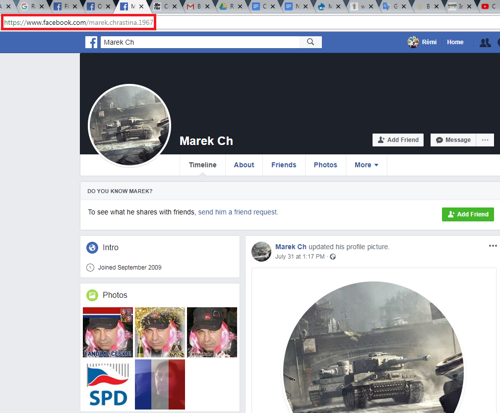This screenshot has height=413, width=500.
Task: Click the 'Joined September 2009' text
Action: coord(130,268)
